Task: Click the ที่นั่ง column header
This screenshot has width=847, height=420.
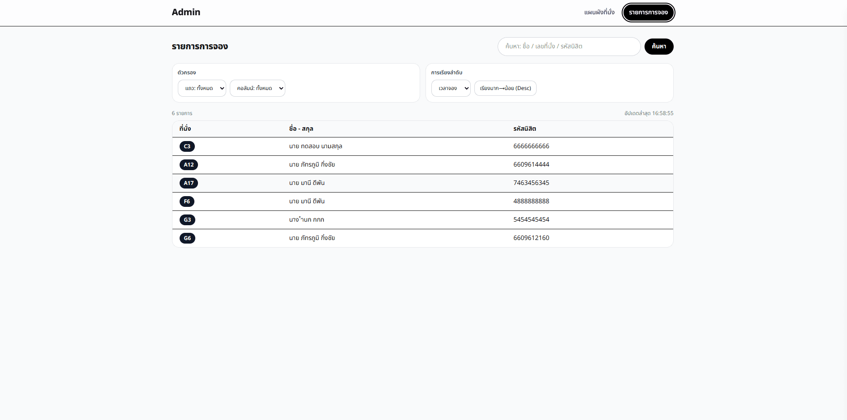Action: tap(185, 129)
